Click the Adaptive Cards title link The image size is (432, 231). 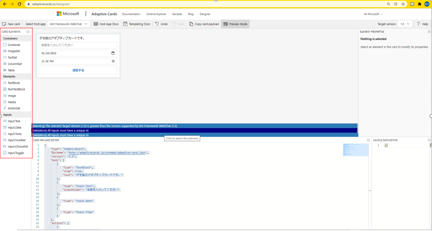[x=104, y=14]
